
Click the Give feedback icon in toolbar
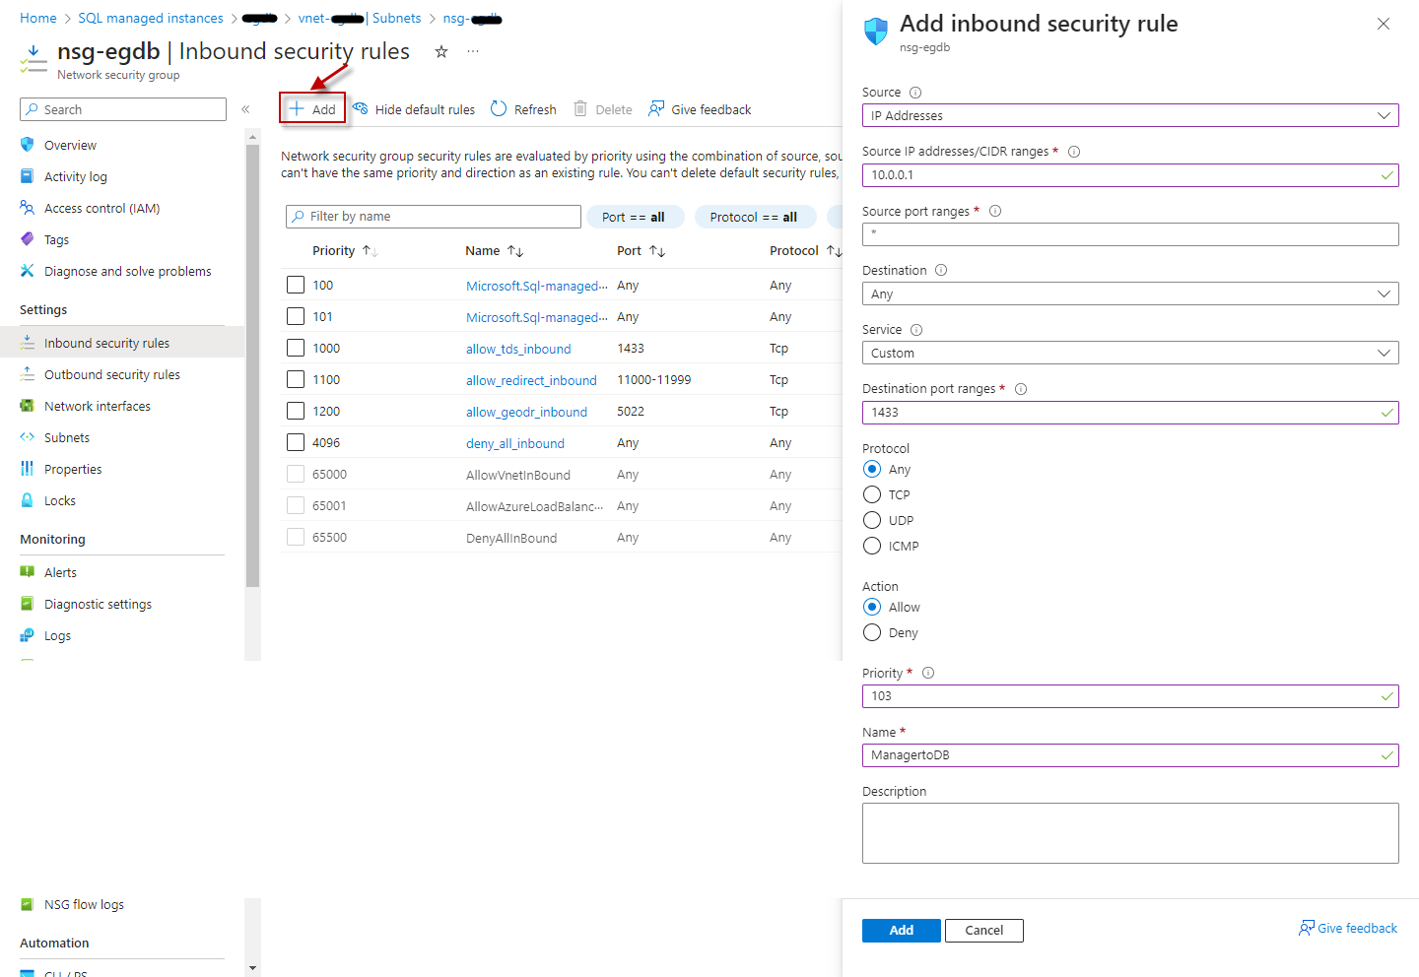pos(656,108)
